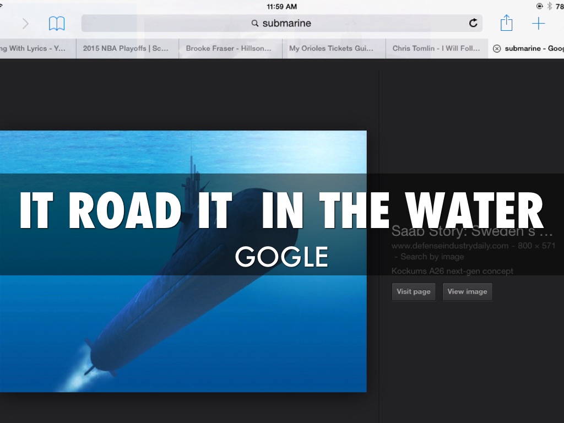Open the Share sheet icon
The height and width of the screenshot is (423, 564).
coord(506,23)
